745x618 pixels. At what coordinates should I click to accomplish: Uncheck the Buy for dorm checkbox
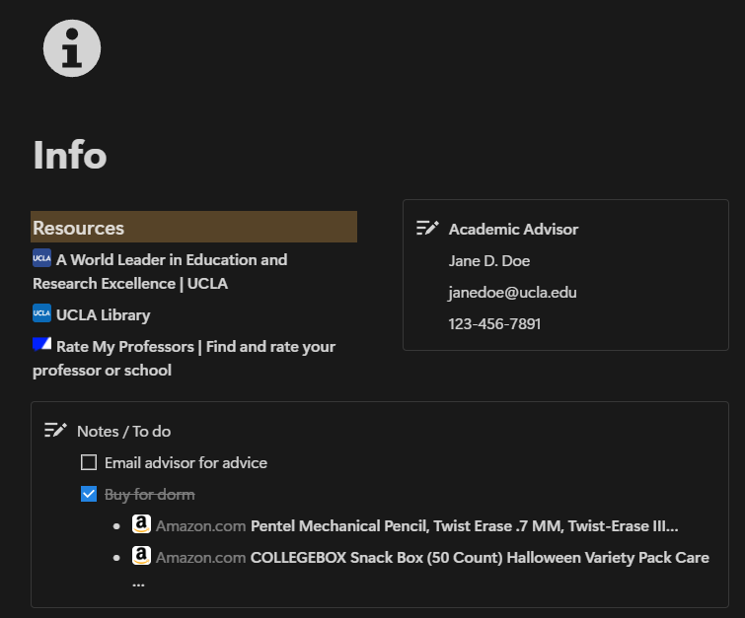tap(89, 494)
